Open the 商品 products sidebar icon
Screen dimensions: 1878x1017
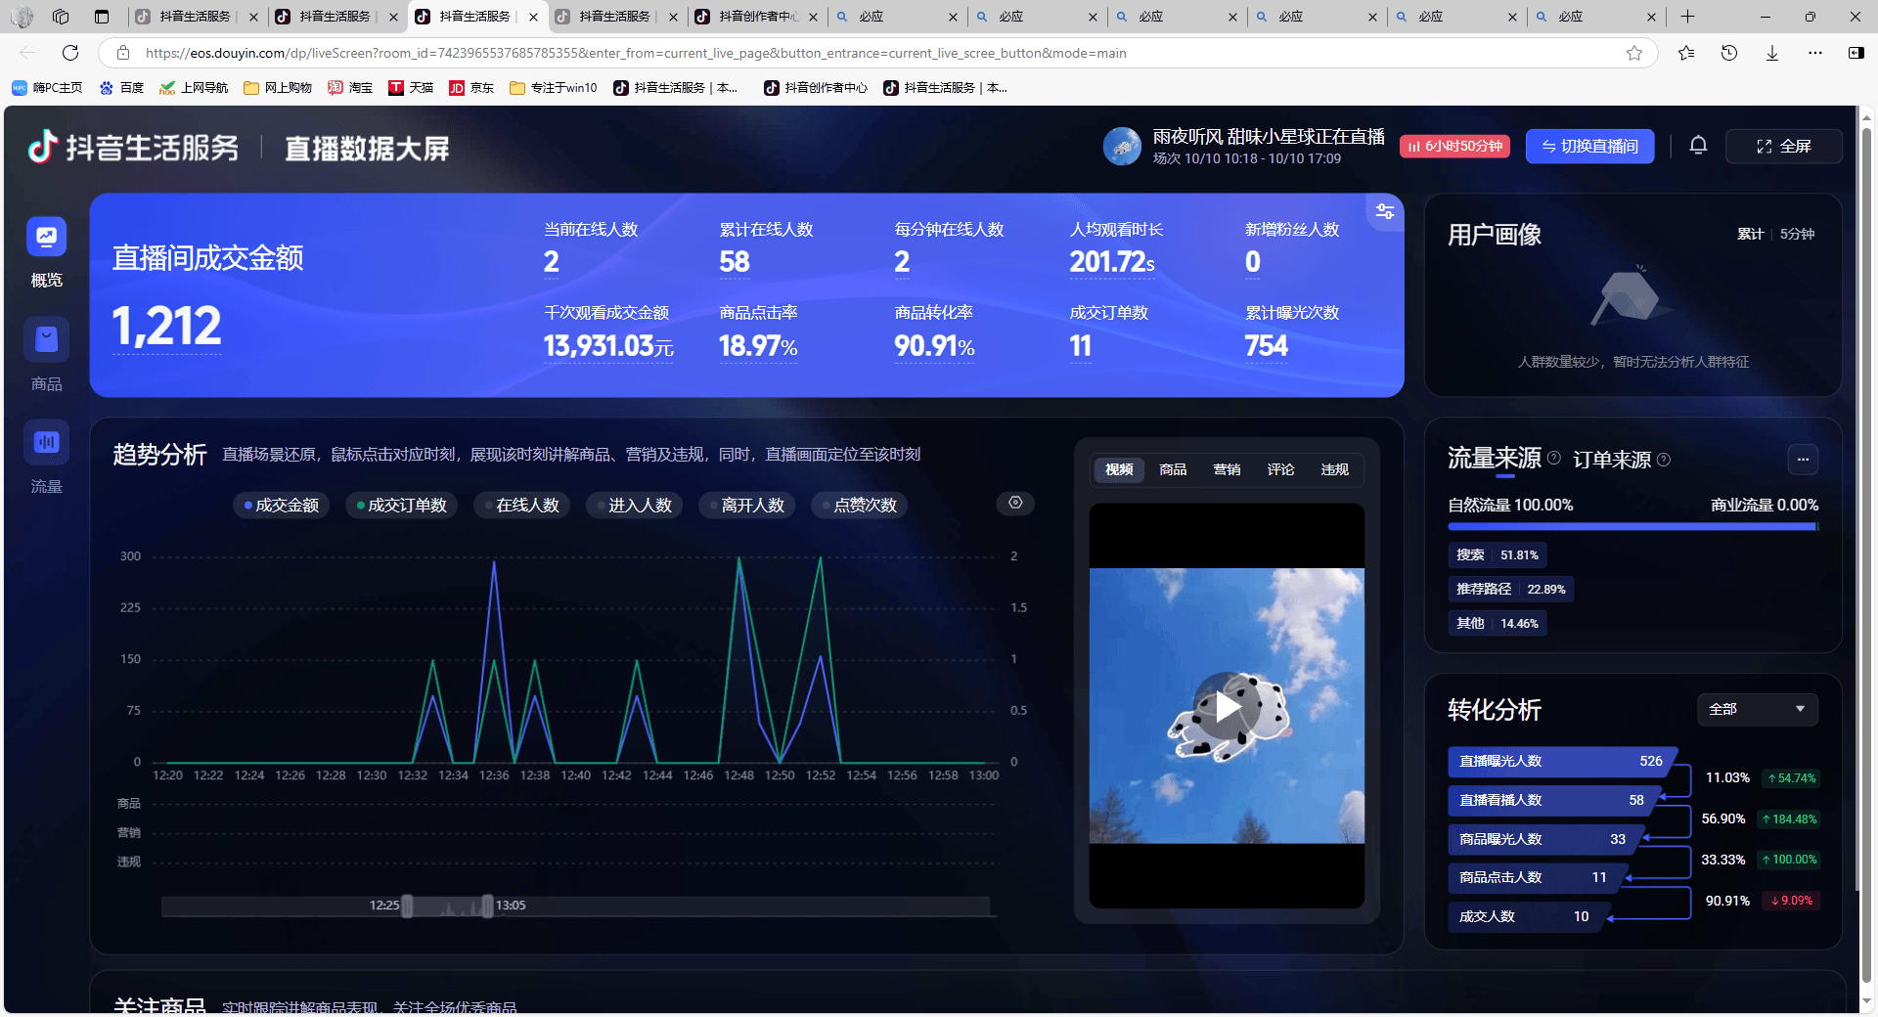tap(46, 339)
